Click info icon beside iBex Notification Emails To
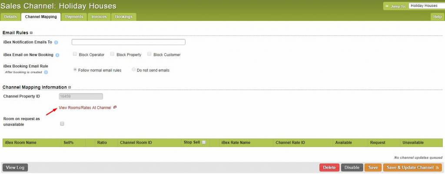 pyautogui.click(x=56, y=42)
